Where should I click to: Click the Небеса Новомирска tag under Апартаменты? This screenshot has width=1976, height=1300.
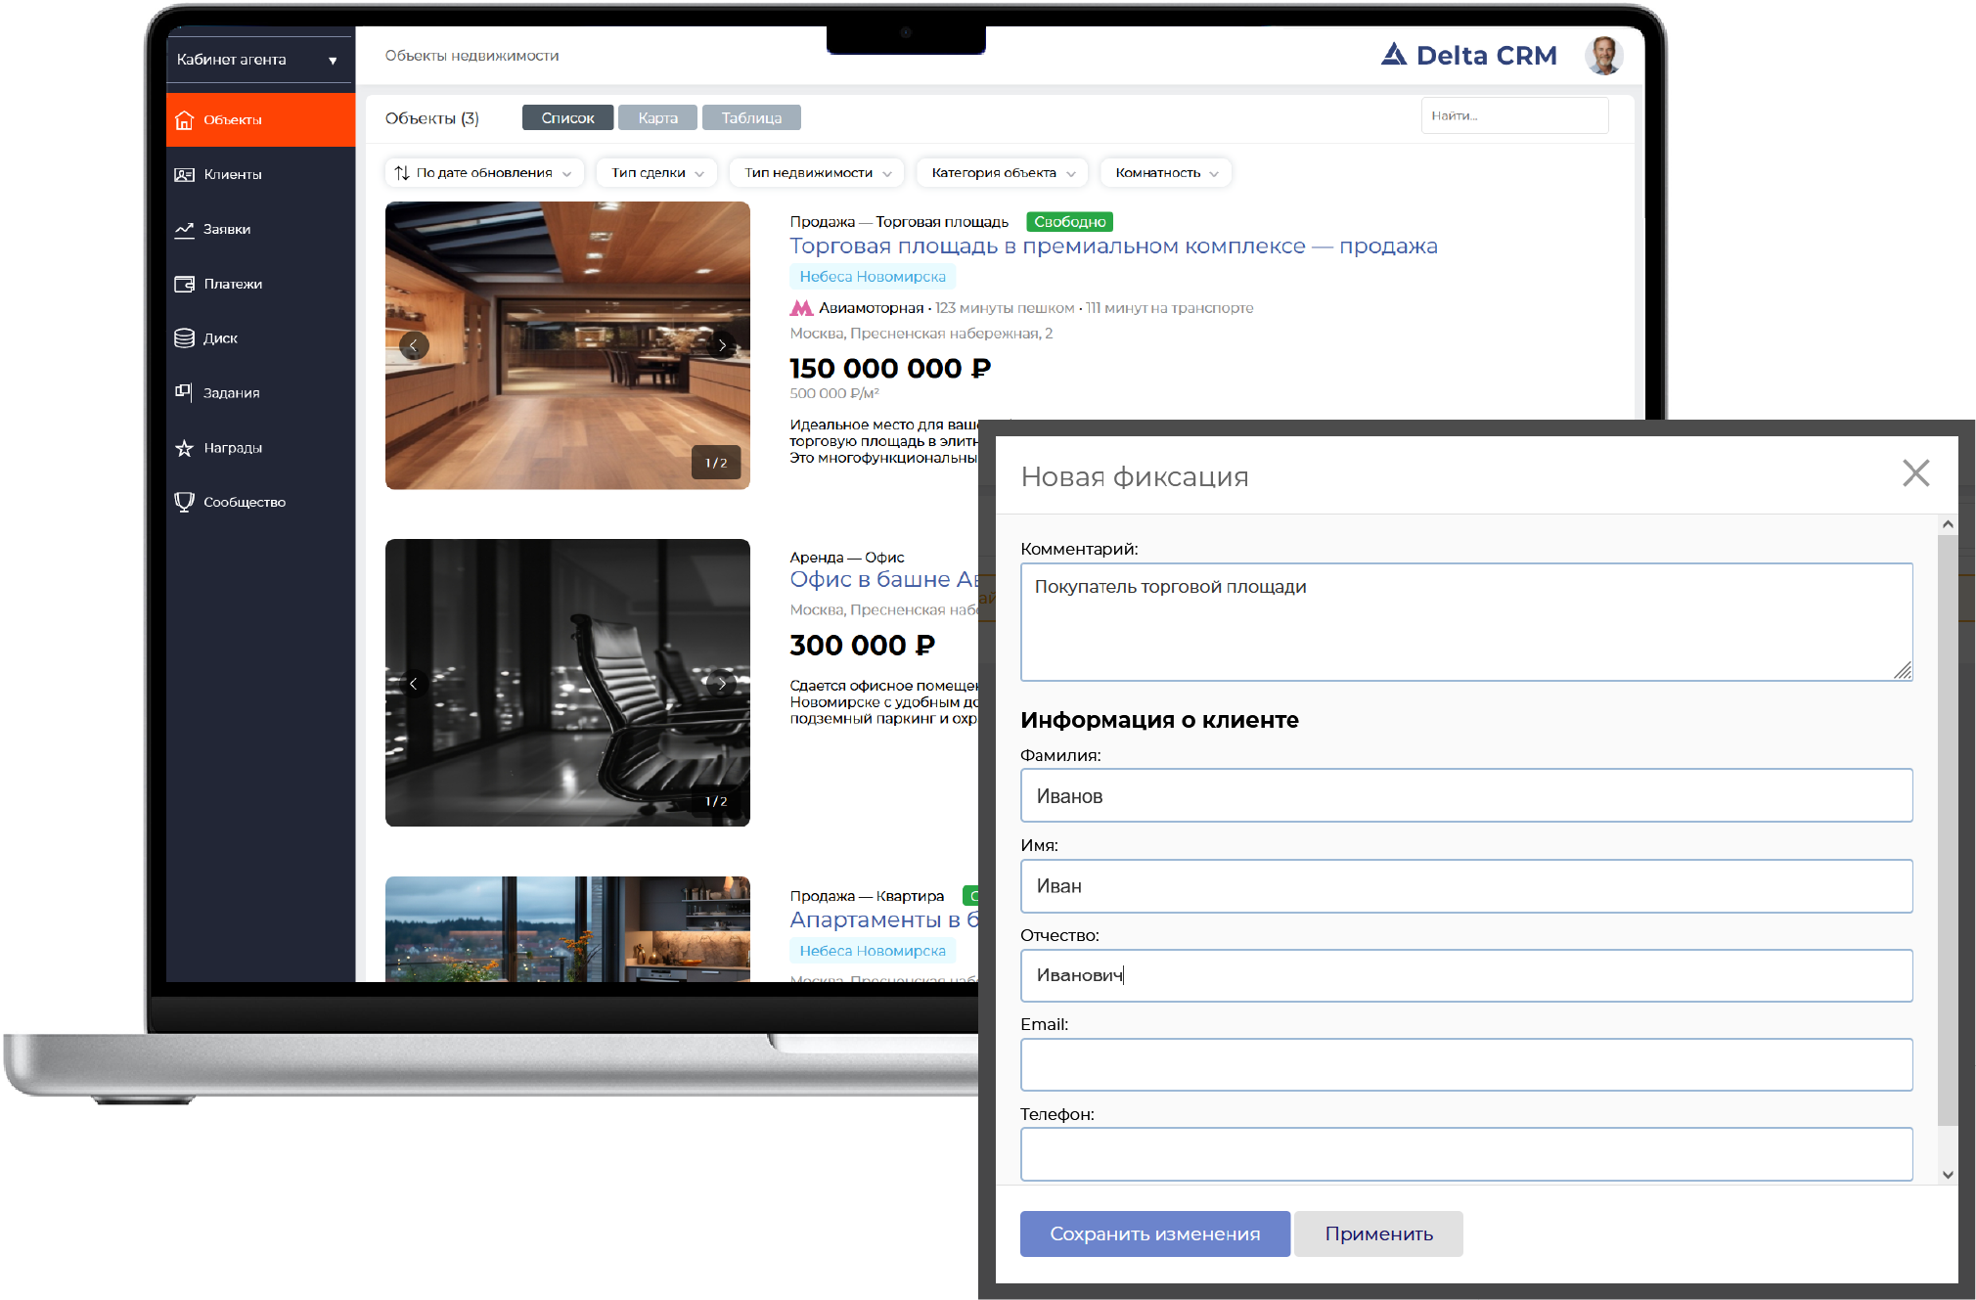click(x=873, y=951)
